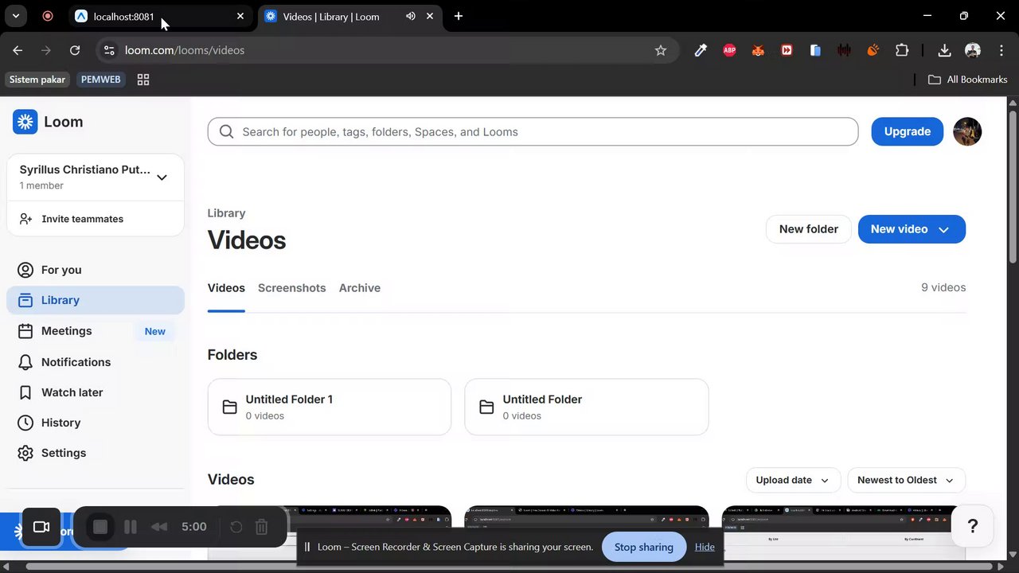This screenshot has width=1019, height=573.
Task: Click the blue copy pages extension icon
Action: click(x=815, y=50)
